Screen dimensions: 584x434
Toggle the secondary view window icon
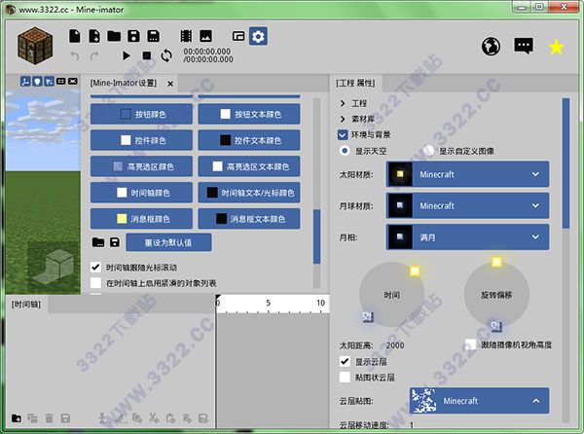(x=238, y=36)
